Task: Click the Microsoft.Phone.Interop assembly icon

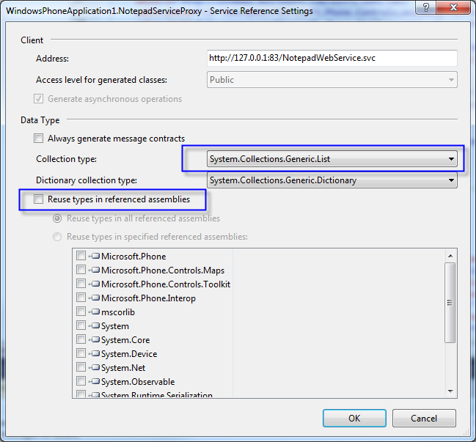Action: click(94, 298)
